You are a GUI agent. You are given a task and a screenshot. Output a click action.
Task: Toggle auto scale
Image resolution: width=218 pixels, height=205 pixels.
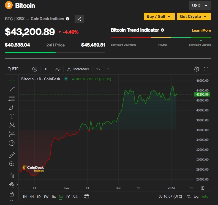coord(205,196)
